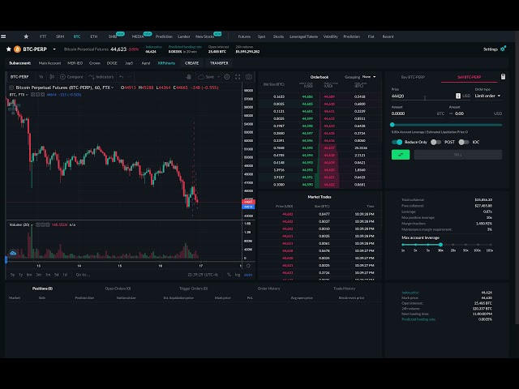Viewport: 519px width, 389px height.
Task: Toggle the favorite star beside BTC-PERP
Action: (9, 49)
